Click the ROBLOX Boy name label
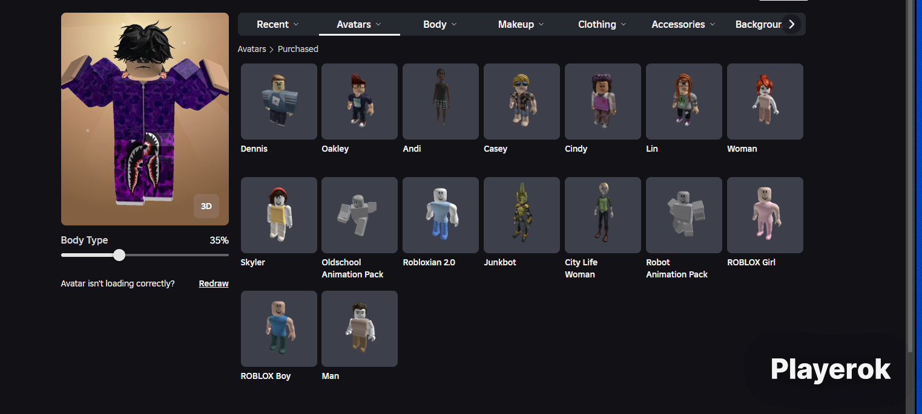Image resolution: width=922 pixels, height=414 pixels. pos(266,376)
